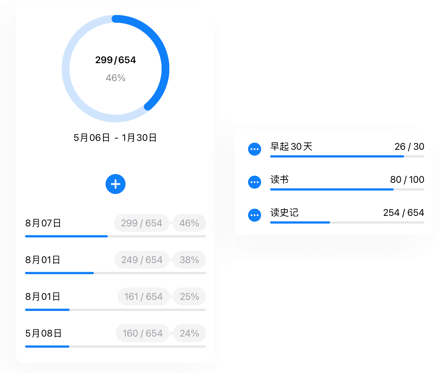Click the 8月07日 progress bar

click(x=116, y=236)
